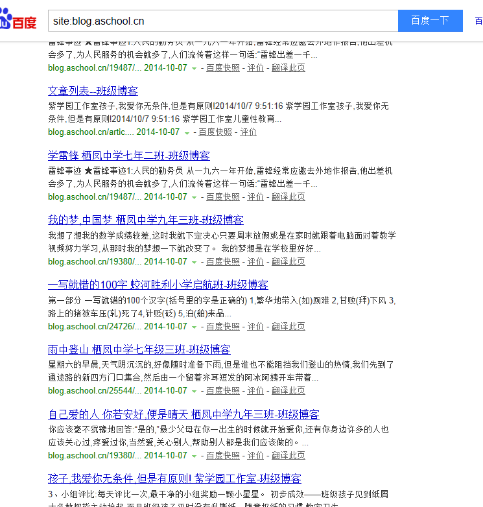The width and height of the screenshot is (483, 507).
Task: Click snippet starting 3、小组评比:每天评比一次
Action: tap(218, 499)
